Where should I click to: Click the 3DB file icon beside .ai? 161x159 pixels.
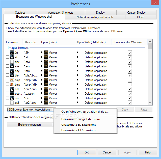click(12, 57)
